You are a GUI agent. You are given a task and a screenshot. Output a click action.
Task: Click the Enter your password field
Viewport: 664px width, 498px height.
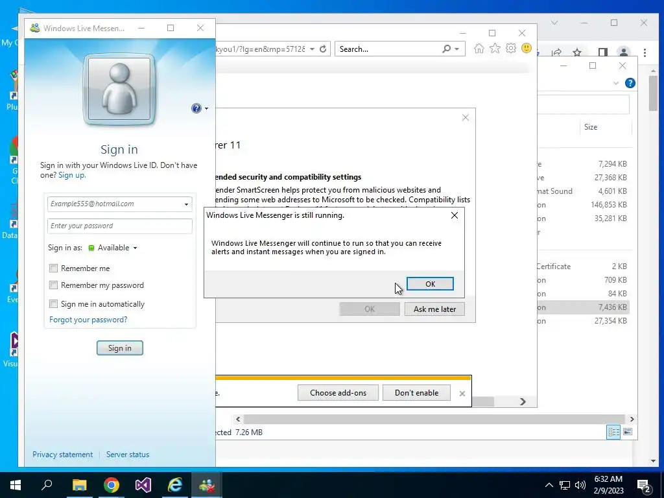pos(120,226)
